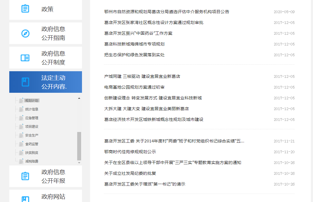Open "三严三实"专题教育实施方案的通知
The width and height of the screenshot is (313, 202).
point(173,163)
